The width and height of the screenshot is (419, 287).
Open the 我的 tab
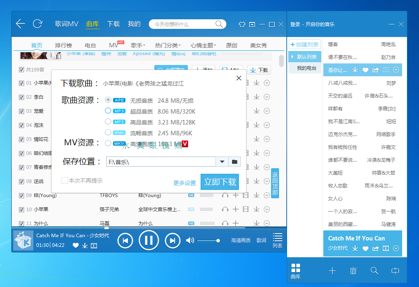134,24
